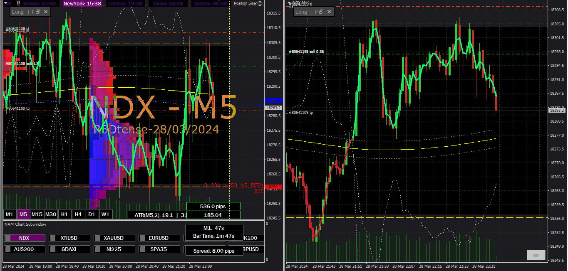Expand the left chart top-left dropdown arrow
Viewport: 568px width, 271px height.
5,3
